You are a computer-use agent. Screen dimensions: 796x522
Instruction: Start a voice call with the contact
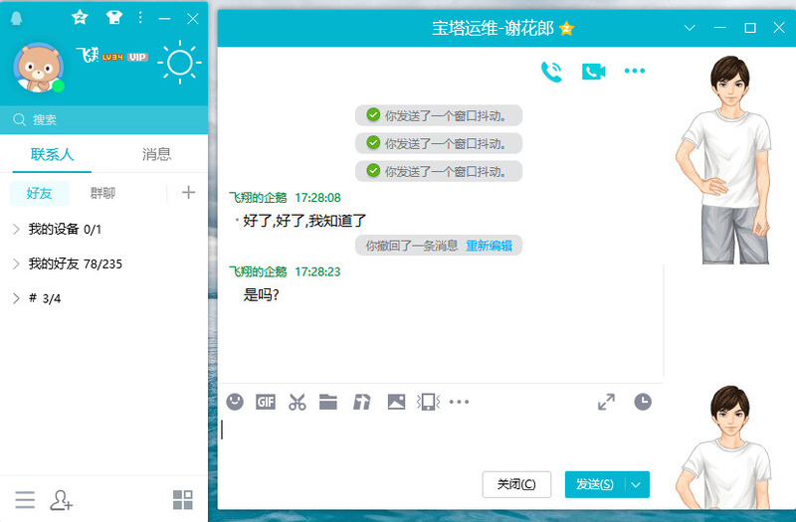pos(551,71)
